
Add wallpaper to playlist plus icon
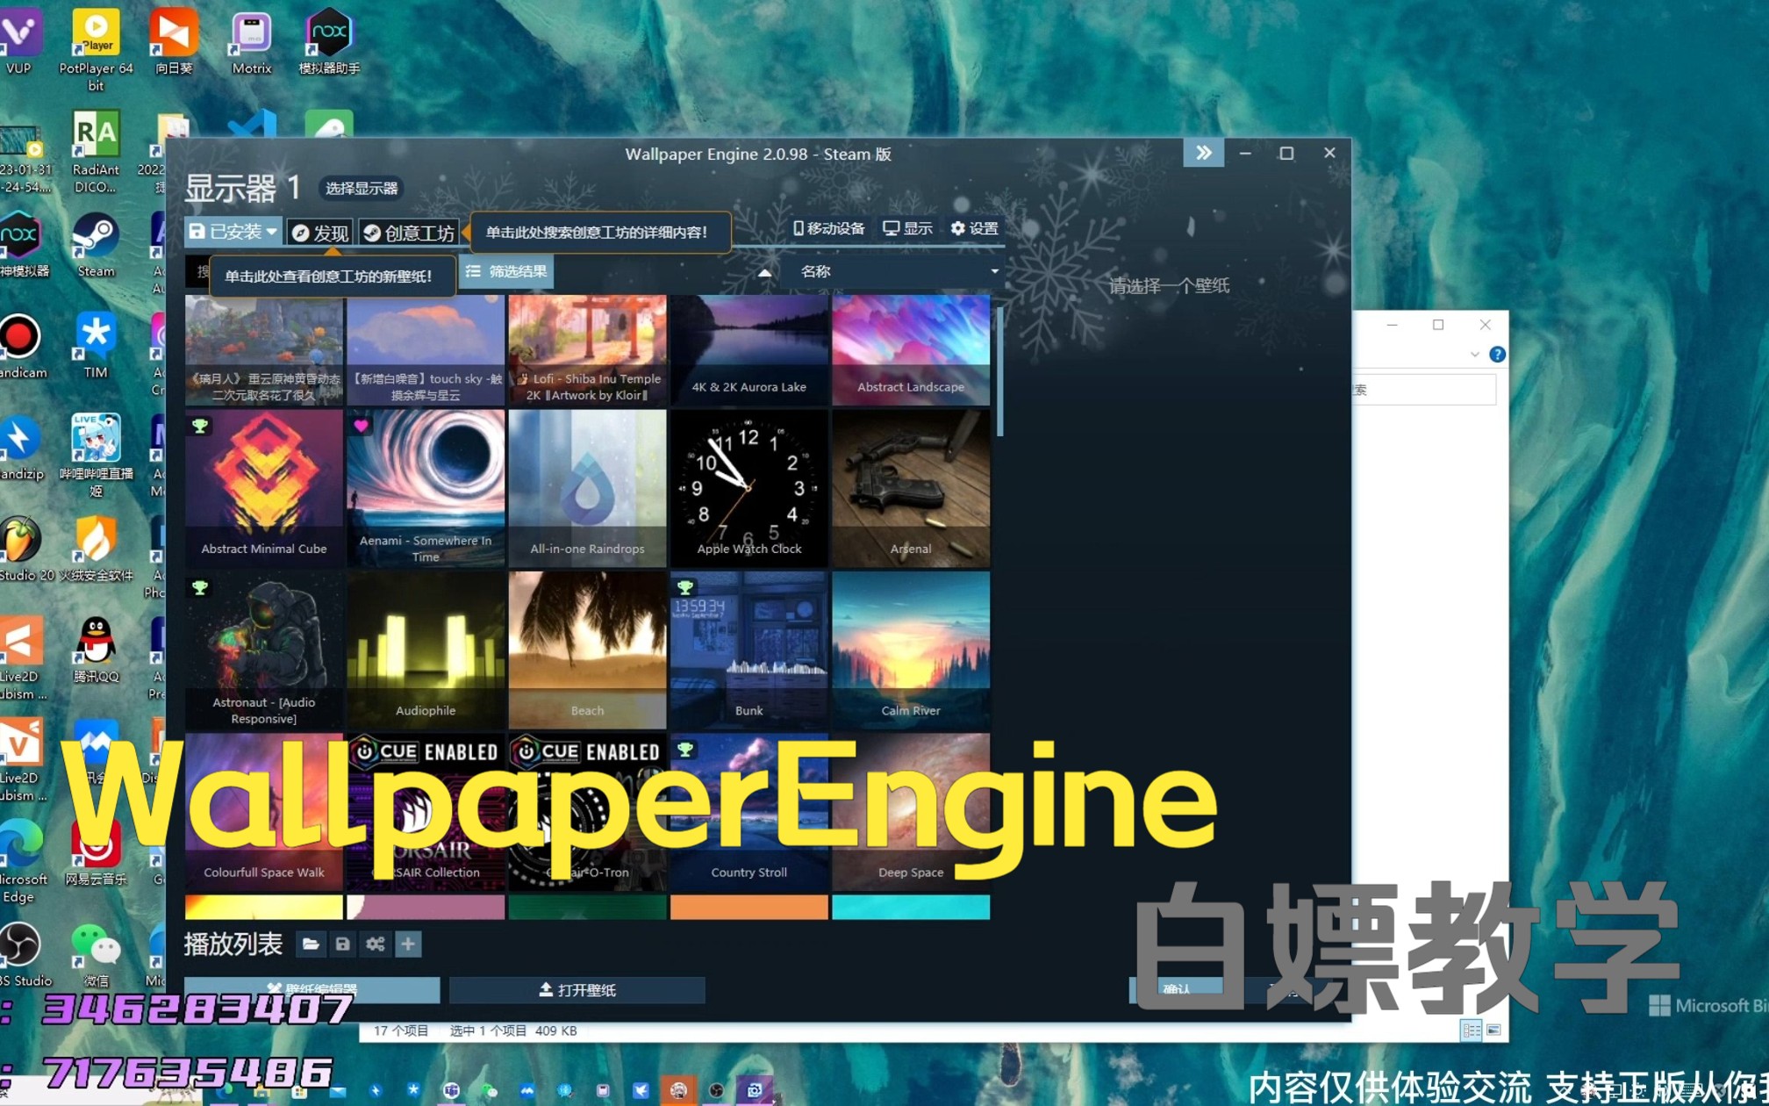coord(408,944)
